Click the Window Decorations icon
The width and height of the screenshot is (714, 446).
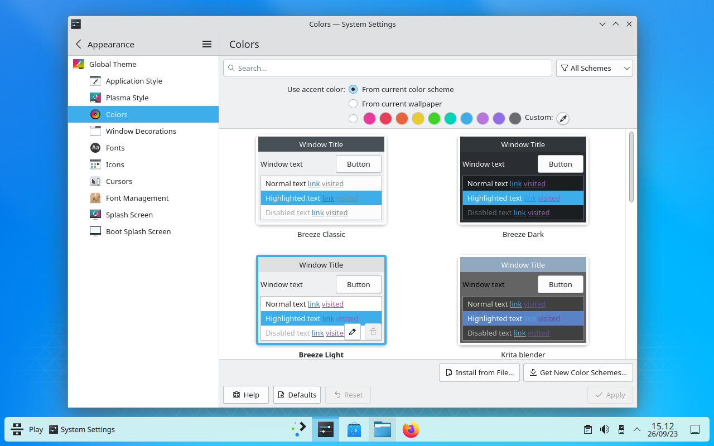coord(95,131)
